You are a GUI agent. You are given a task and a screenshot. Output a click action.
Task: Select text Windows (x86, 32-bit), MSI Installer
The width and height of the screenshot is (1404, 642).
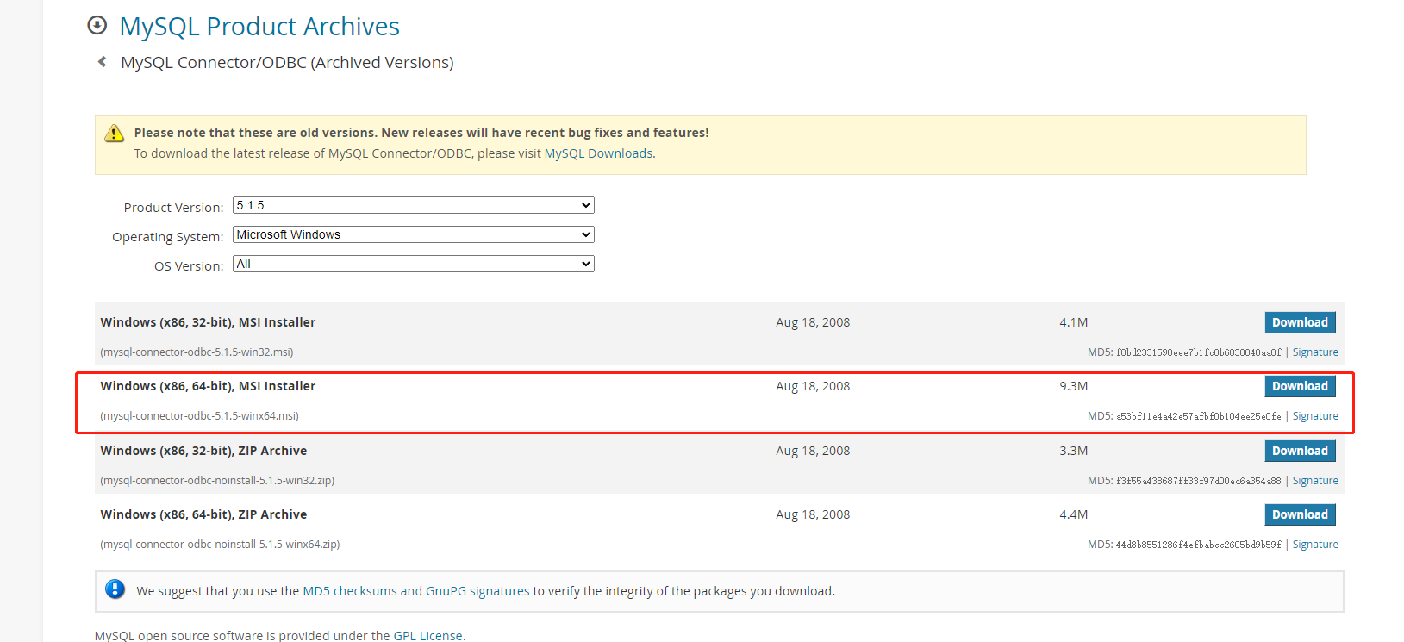tap(208, 322)
